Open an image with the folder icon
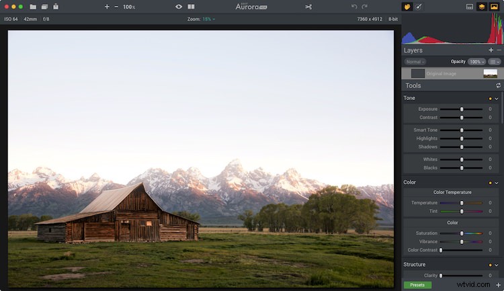The height and width of the screenshot is (291, 504). (33, 7)
